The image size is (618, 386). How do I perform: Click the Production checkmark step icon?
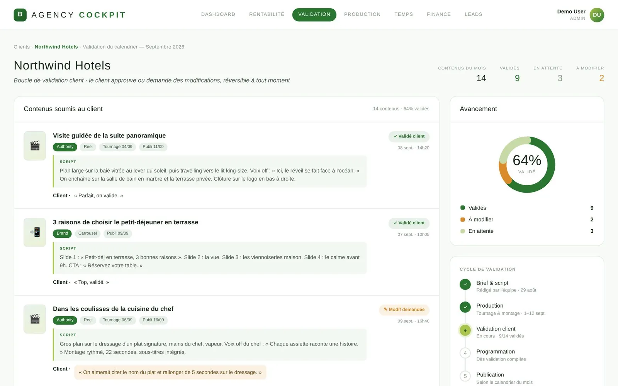pos(465,307)
